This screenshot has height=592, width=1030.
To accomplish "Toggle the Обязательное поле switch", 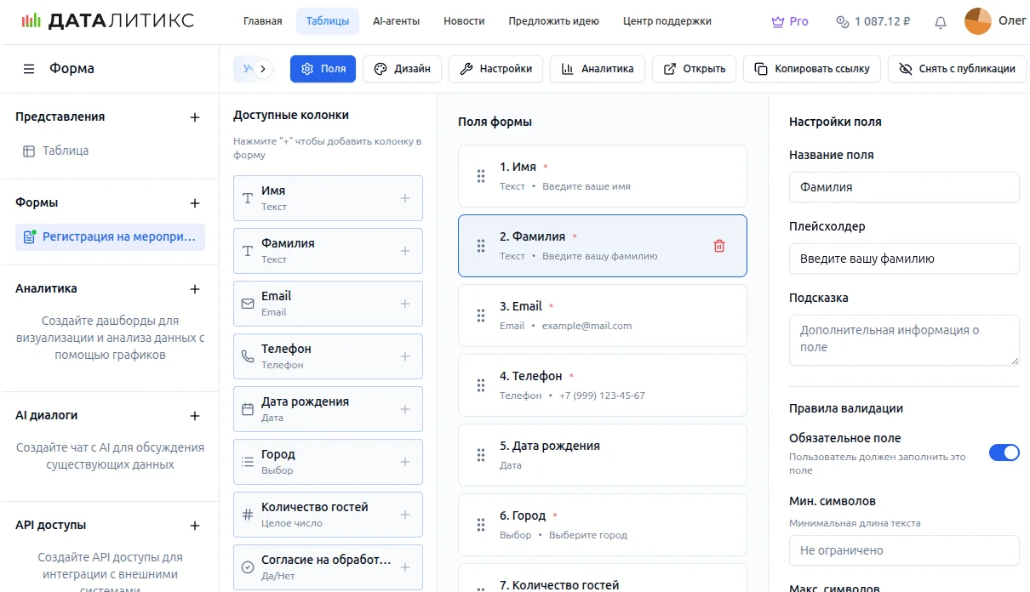I will (x=1004, y=453).
